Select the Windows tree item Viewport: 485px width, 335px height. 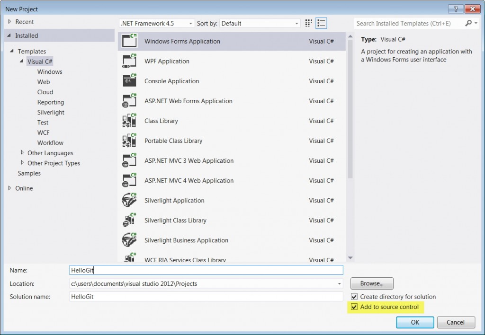click(50, 72)
